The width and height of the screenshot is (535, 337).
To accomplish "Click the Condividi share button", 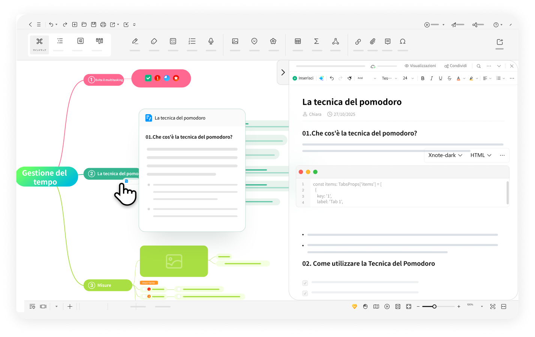I will pos(456,66).
